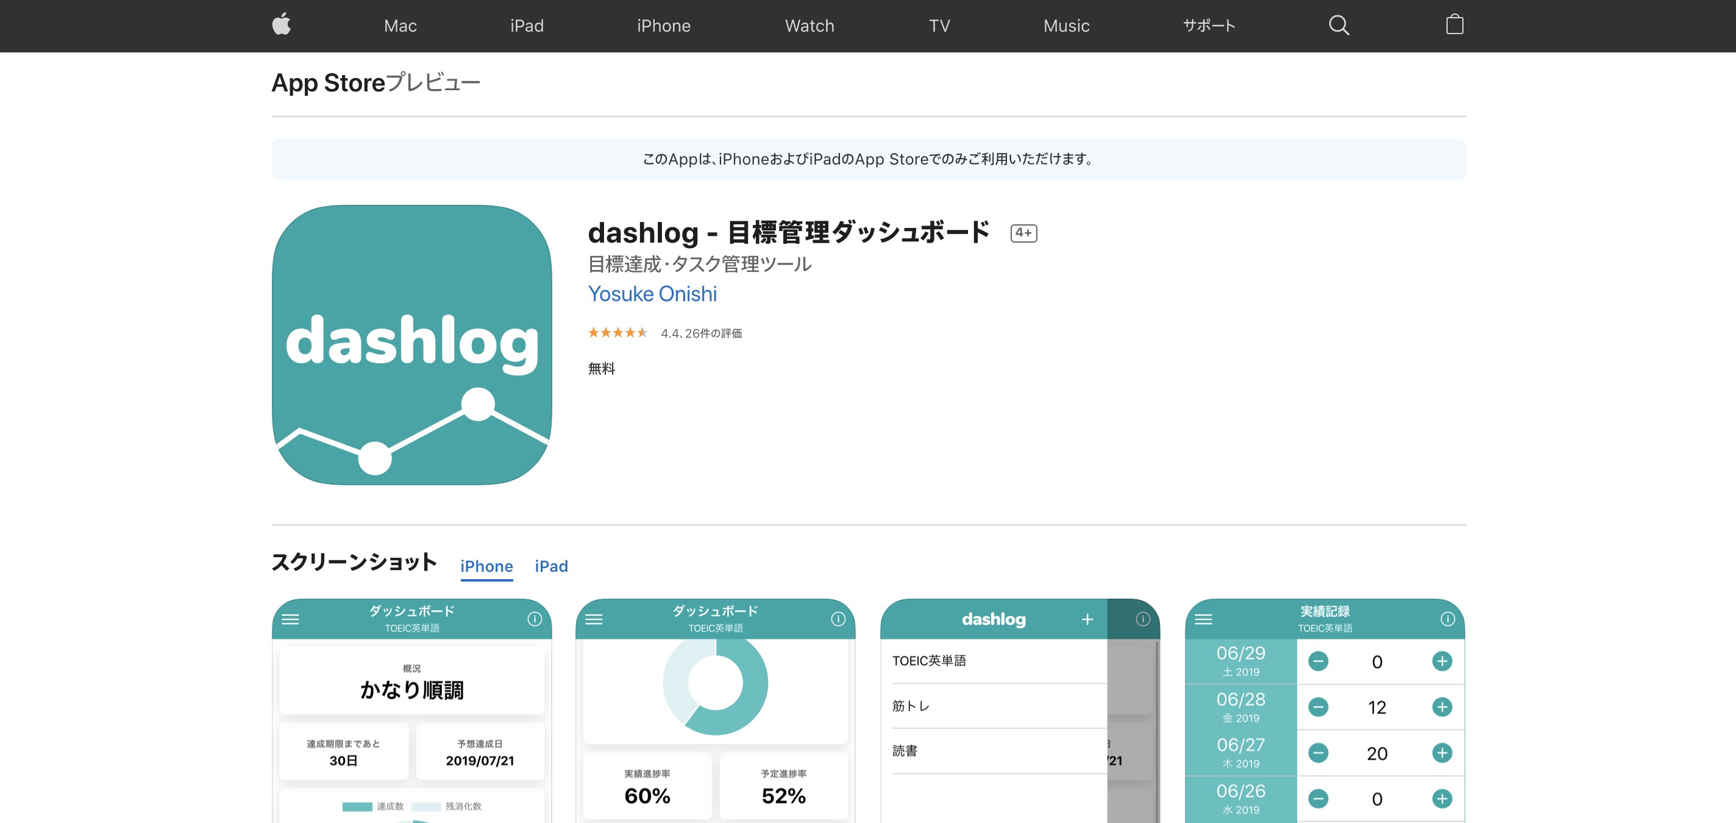
Task: Open the second screenshot with donut chart
Action: click(x=715, y=710)
